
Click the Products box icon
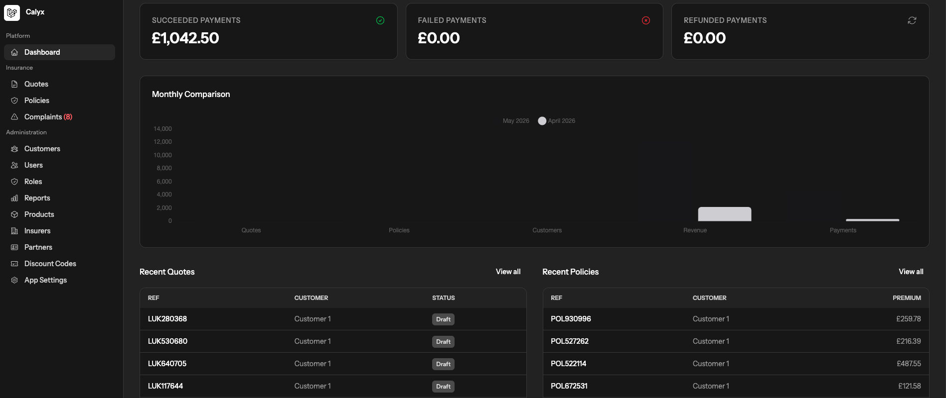coord(14,214)
